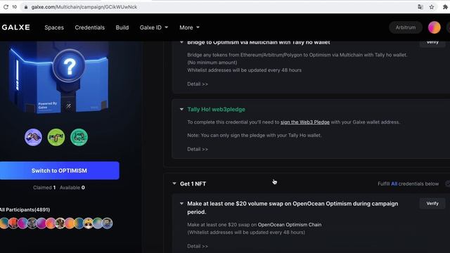Click the lock icon in the address bar
The height and width of the screenshot is (253, 450).
[x=26, y=7]
